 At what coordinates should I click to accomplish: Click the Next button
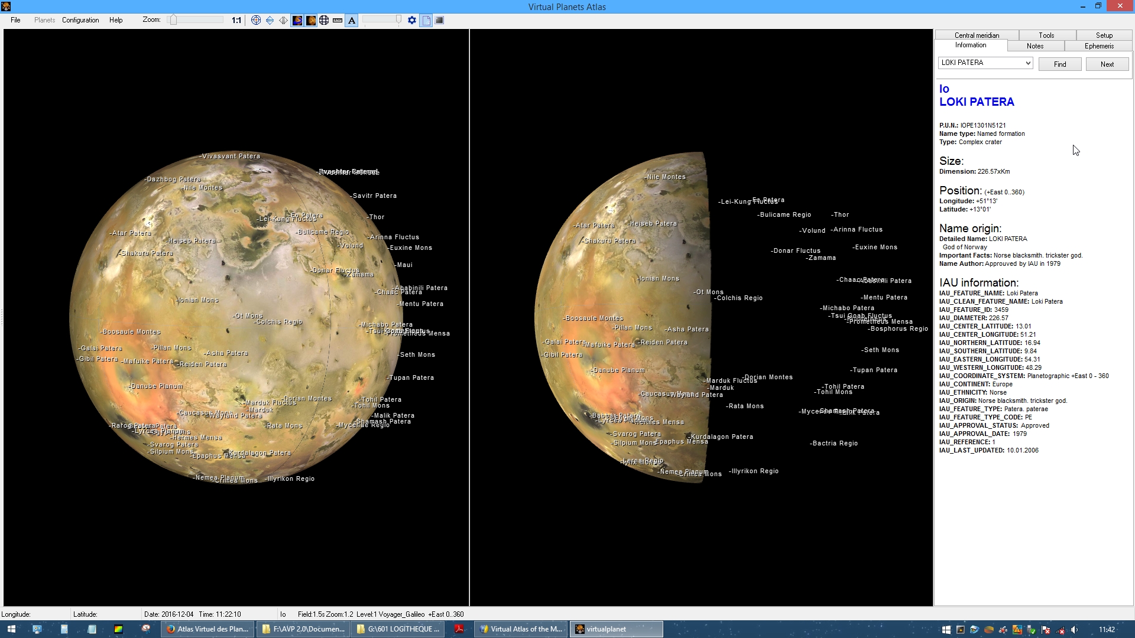tap(1106, 64)
